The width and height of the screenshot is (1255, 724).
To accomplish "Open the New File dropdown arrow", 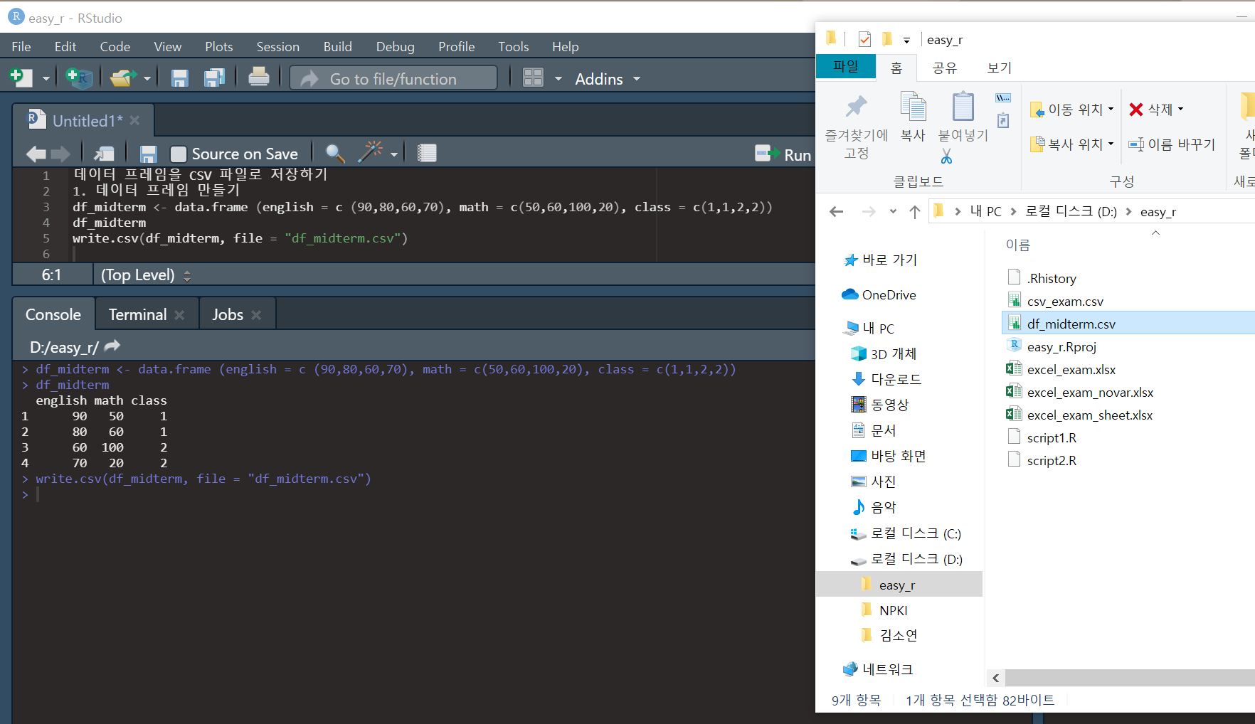I will pos(46,78).
